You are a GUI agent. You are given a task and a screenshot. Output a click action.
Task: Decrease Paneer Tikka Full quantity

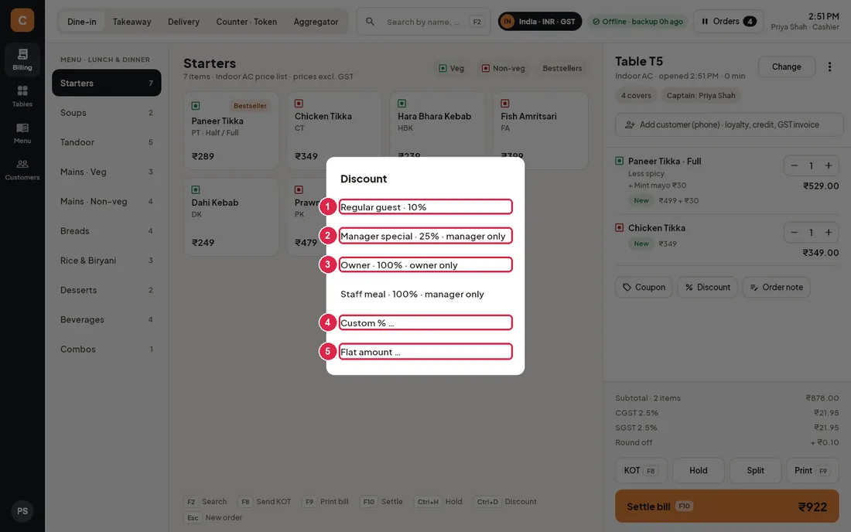pos(794,165)
